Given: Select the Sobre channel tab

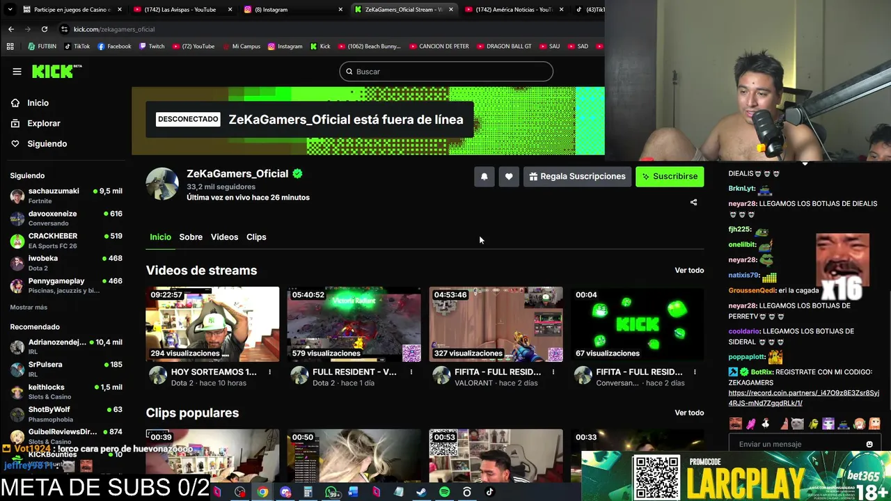Looking at the screenshot, I should point(191,237).
